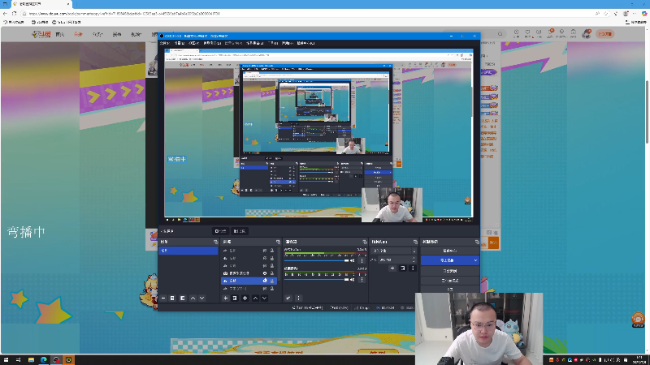Image resolution: width=650 pixels, height=365 pixels.
Task: Move selected source down in Sources panel
Action: click(265, 298)
